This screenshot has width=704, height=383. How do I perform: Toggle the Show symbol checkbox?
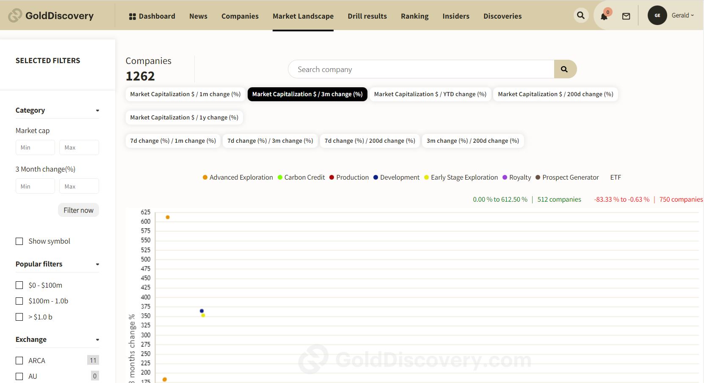coord(19,241)
